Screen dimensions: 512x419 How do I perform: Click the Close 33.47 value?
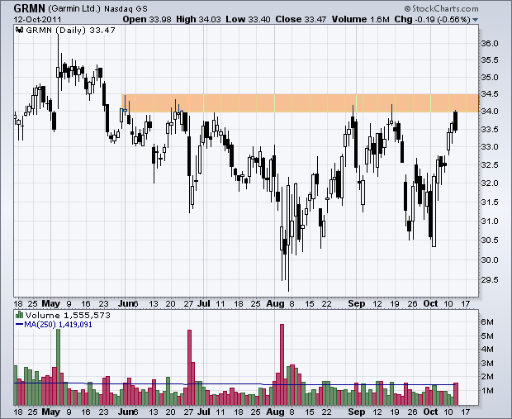click(x=301, y=19)
